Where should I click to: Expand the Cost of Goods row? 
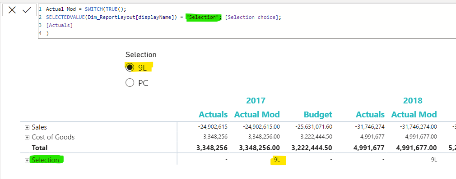[27, 137]
